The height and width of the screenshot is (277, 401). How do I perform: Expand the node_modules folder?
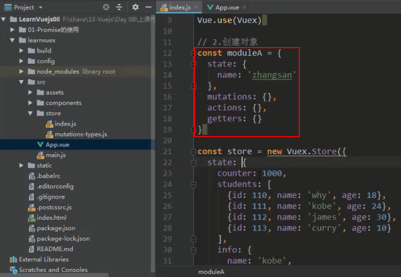21,71
